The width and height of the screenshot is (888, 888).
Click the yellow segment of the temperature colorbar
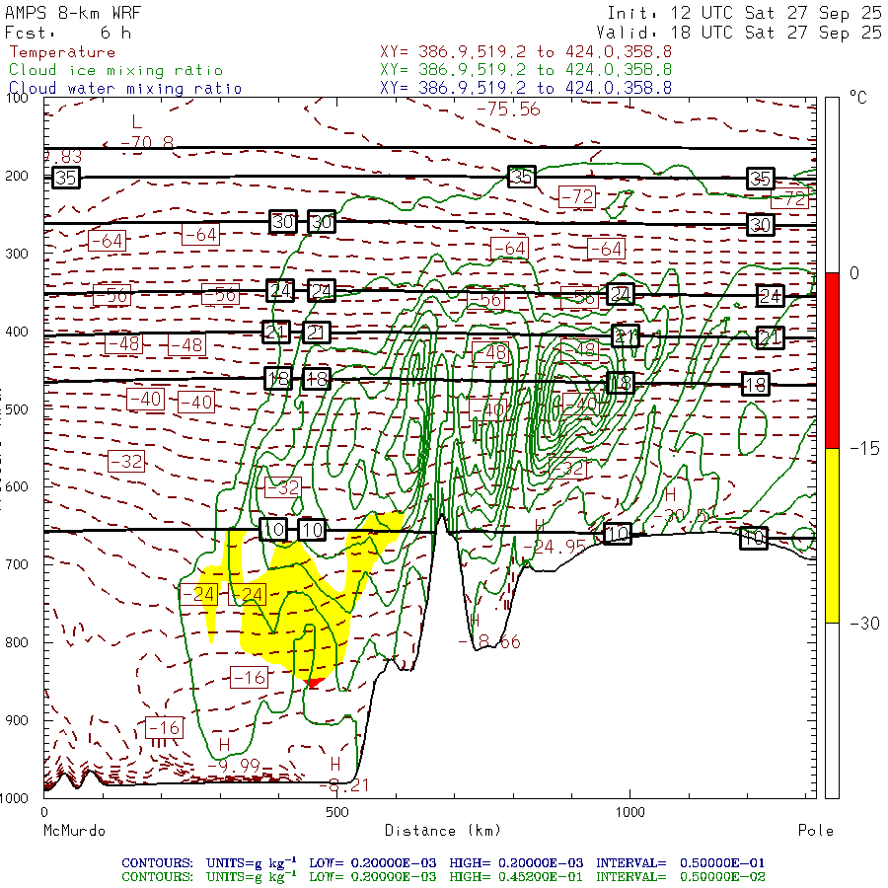tap(832, 536)
